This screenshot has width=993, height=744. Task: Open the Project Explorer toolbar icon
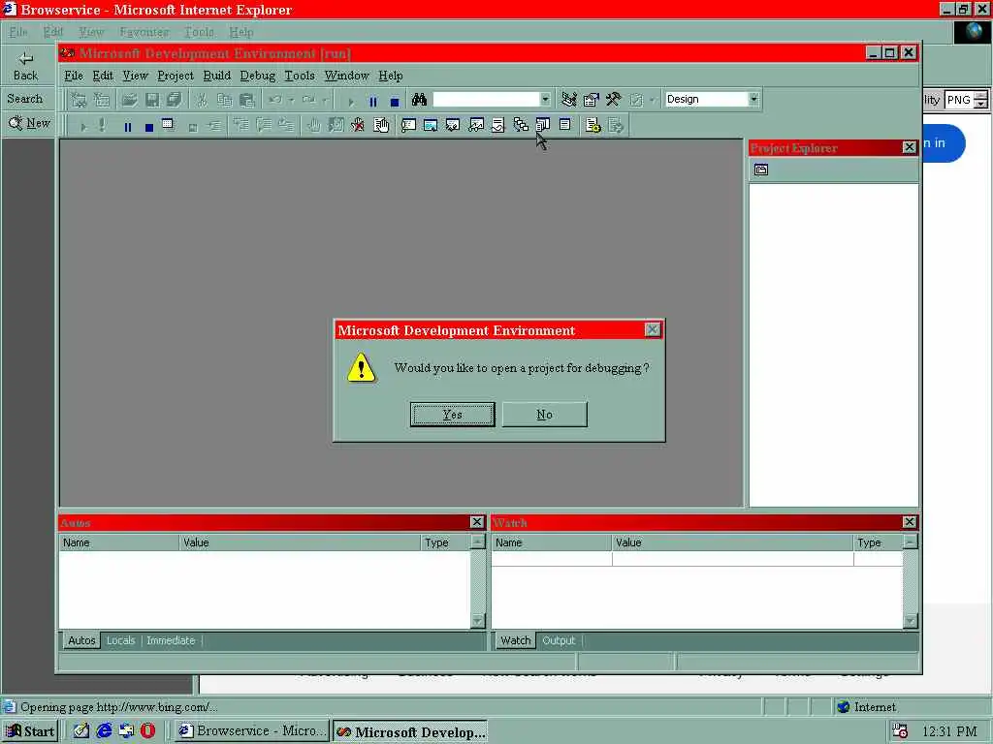point(568,100)
